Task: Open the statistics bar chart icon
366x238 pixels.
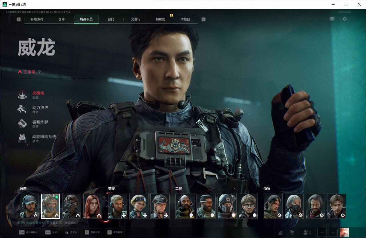Action: click(x=280, y=232)
